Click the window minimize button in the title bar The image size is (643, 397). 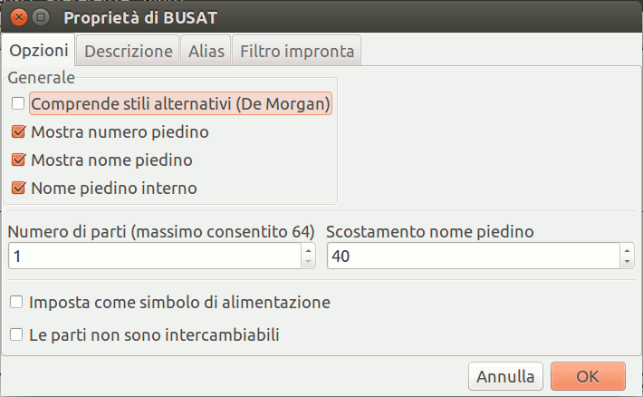tap(41, 17)
